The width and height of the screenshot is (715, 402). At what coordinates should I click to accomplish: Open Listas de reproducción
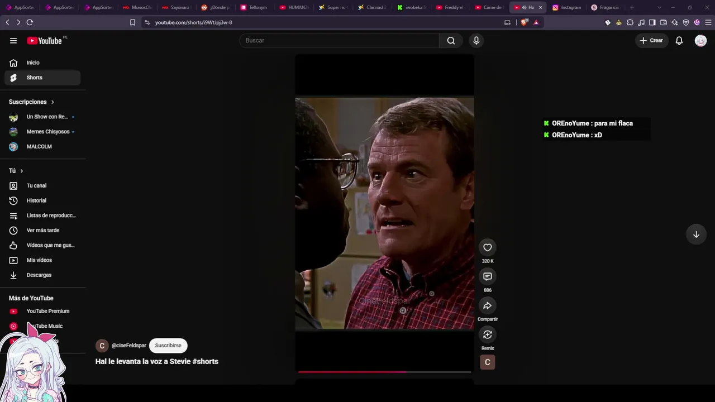[42, 216]
